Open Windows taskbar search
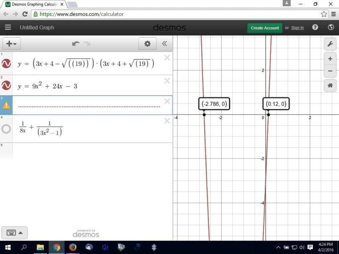 24,247
